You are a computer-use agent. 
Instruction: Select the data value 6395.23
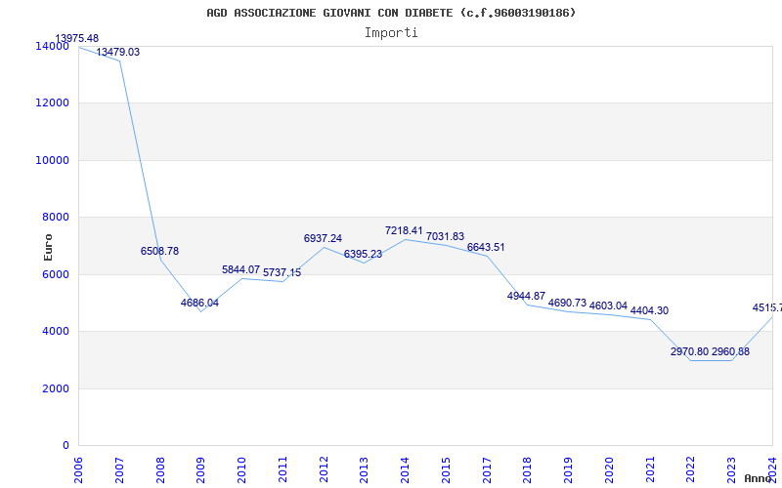point(363,255)
